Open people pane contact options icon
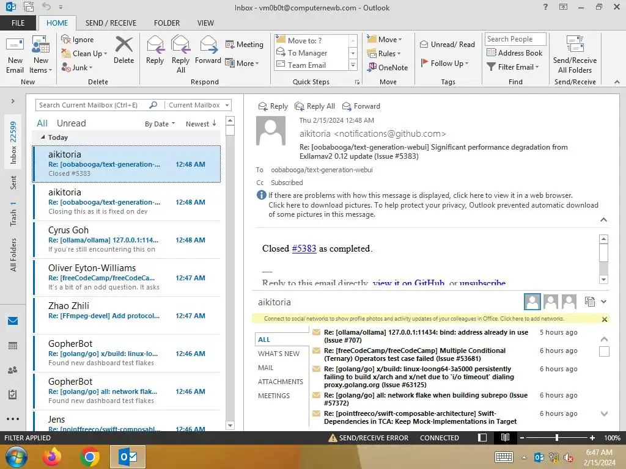Screen dimensions: 626x469 click(590, 302)
